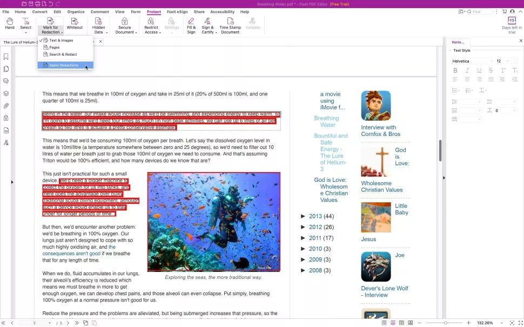This screenshot has height=327, width=524.
Task: Open the Comment ribbon tab
Action: tap(99, 12)
